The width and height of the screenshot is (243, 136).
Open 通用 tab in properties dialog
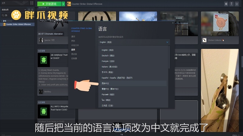73,37
